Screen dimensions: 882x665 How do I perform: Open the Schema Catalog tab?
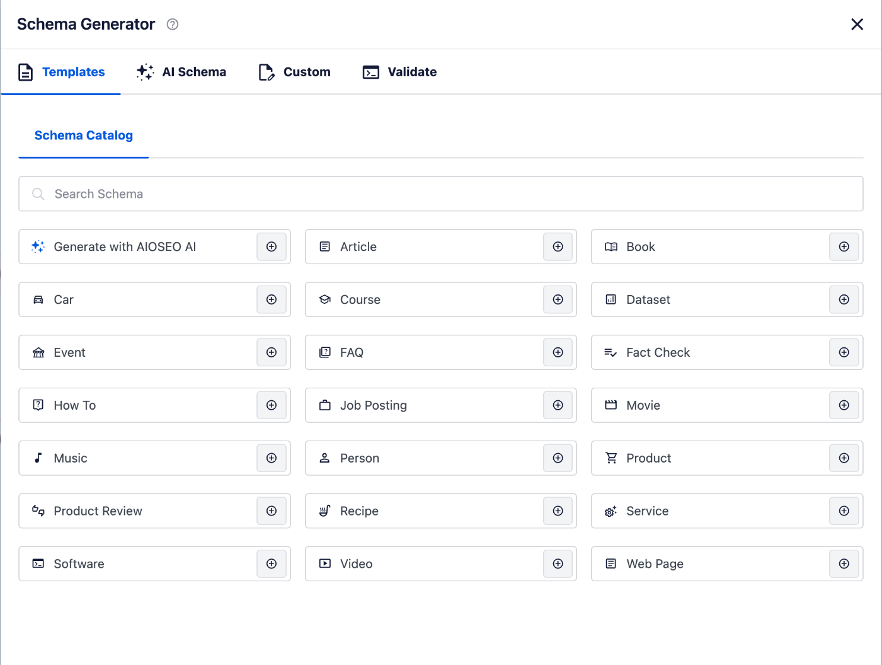pyautogui.click(x=83, y=136)
